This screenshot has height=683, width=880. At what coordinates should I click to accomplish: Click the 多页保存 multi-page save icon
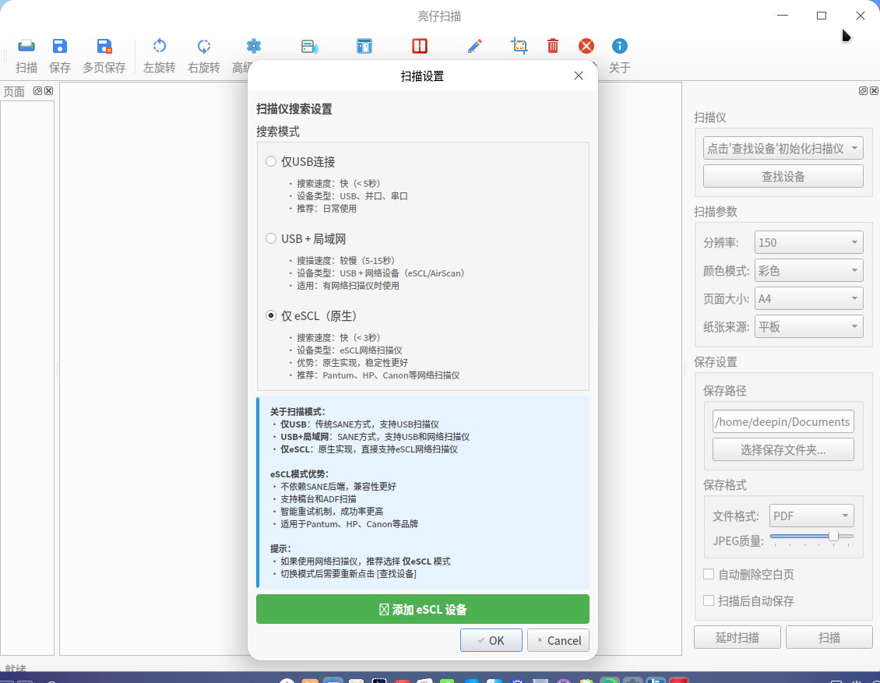(x=104, y=46)
